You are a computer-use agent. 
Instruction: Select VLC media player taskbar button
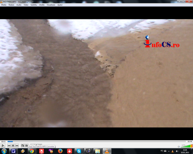(107, 151)
